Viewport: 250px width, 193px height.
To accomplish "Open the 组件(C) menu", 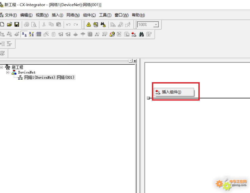I will [x=89, y=15].
